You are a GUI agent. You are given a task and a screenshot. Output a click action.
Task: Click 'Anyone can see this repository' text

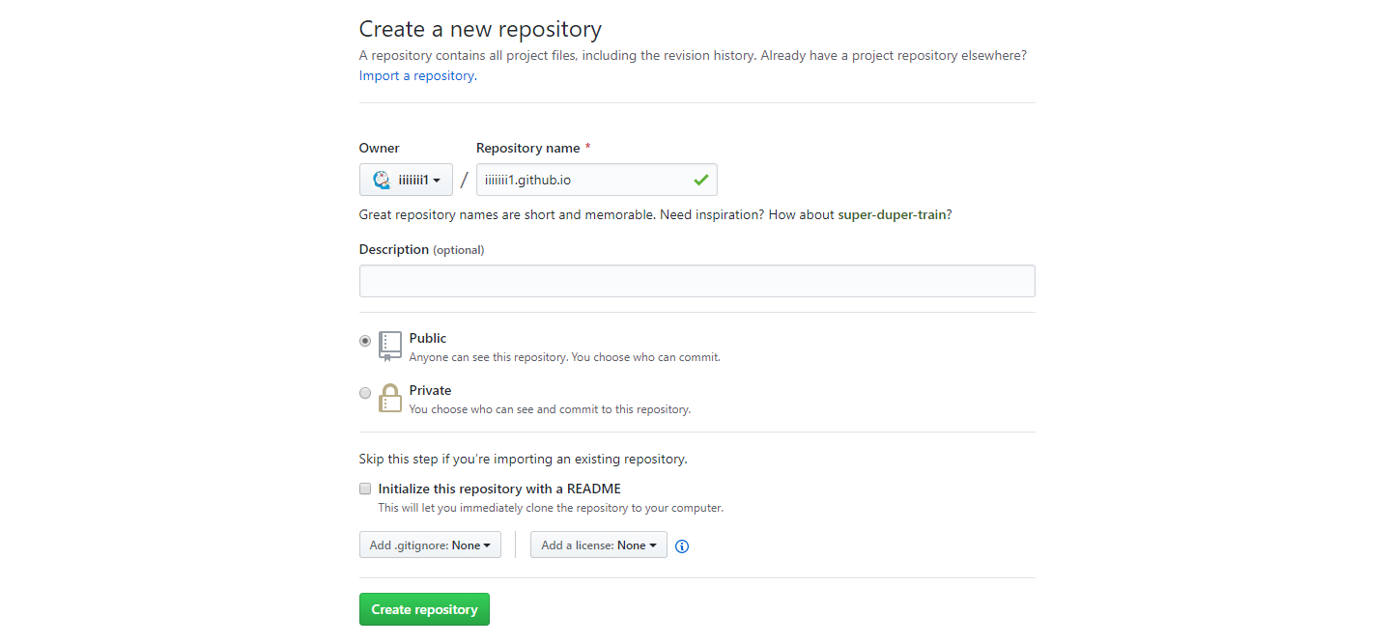pos(565,357)
